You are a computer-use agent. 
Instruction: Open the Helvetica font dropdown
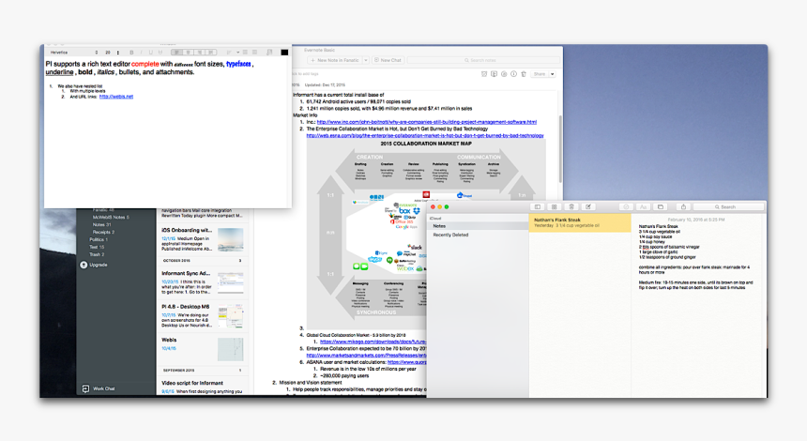73,53
